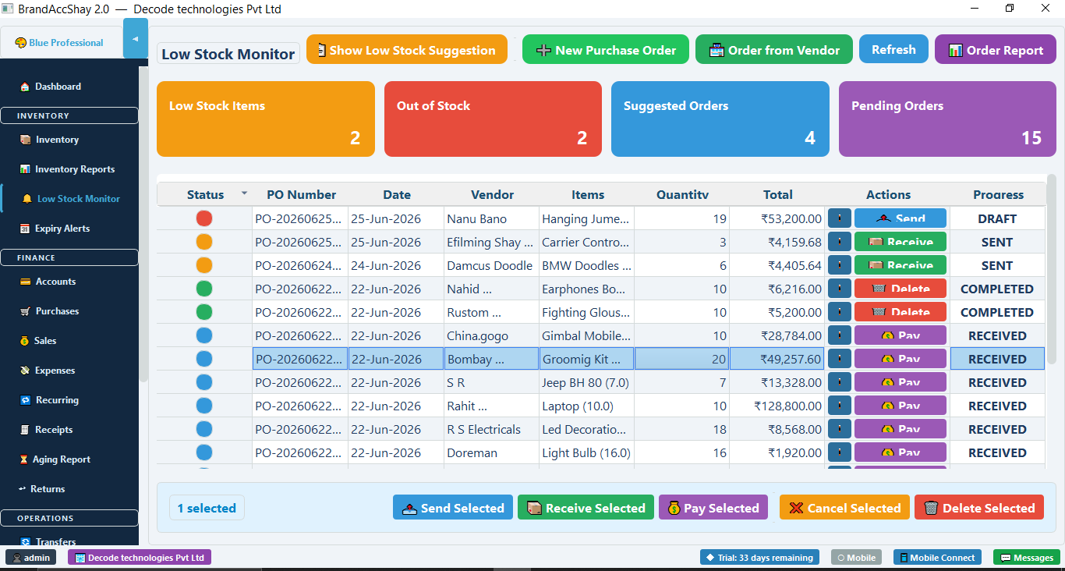Pay the Jeep BH 80 order
The image size is (1065, 571).
(x=900, y=382)
